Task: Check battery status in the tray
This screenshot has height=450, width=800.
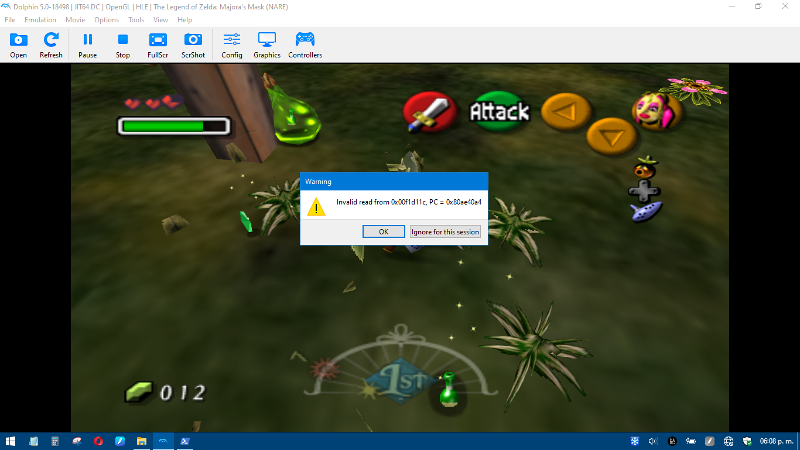Action: tap(691, 441)
